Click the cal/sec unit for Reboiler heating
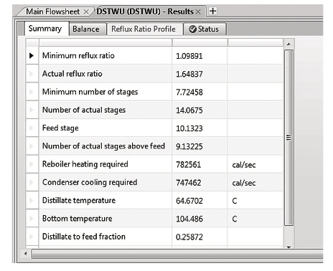Screen dimensions: 333x271 coord(244,165)
